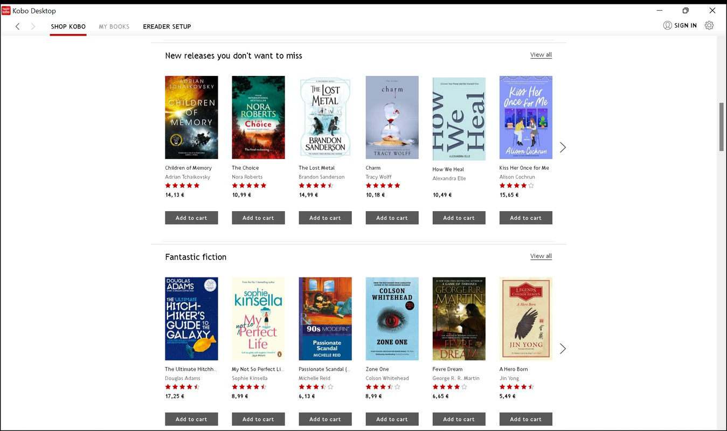
Task: Click the Sign In account icon
Action: [667, 25]
